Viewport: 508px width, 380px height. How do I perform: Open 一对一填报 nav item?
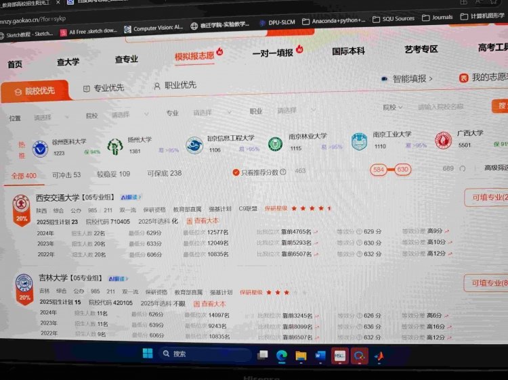point(272,53)
